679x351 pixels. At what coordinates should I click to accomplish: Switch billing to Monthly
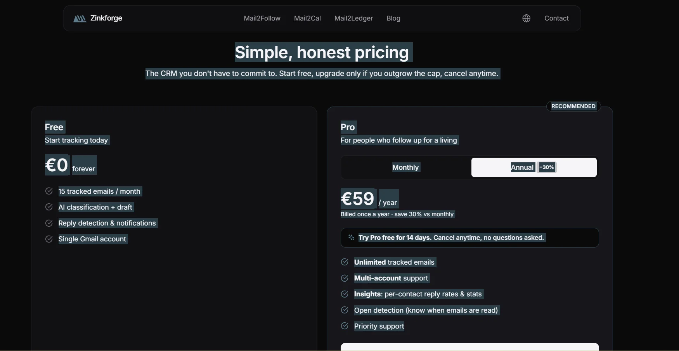pos(405,167)
